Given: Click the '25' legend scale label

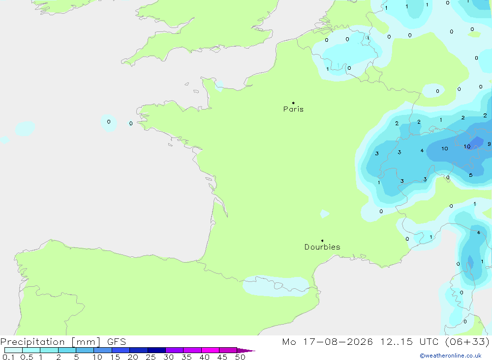Looking at the screenshot, I should pos(151,357).
